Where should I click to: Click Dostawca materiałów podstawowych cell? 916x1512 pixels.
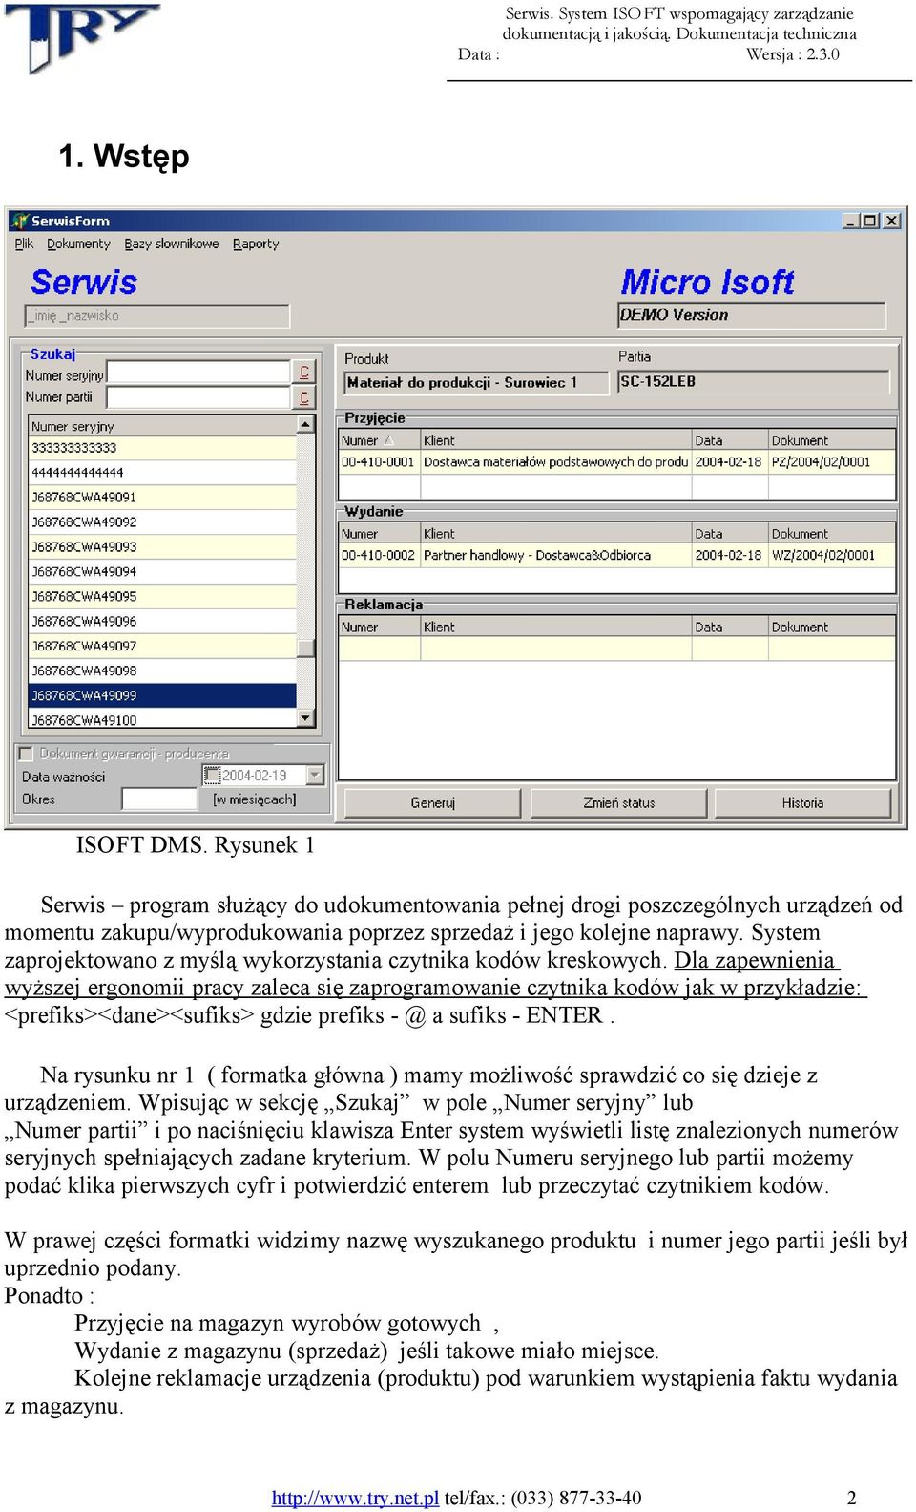(x=556, y=462)
